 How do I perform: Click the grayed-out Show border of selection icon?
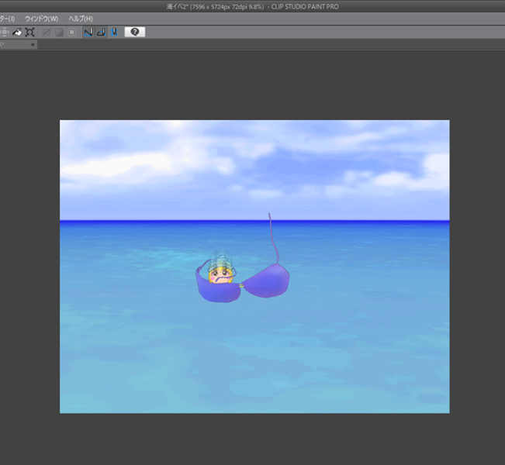coord(72,33)
